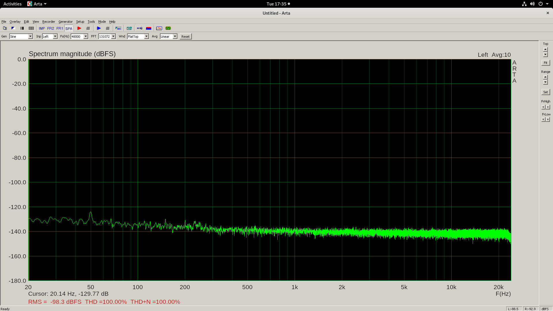This screenshot has height=311, width=553.
Task: Click the Fit button in side panel
Action: click(546, 63)
